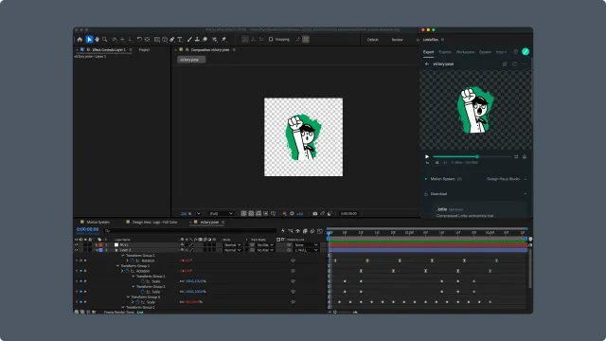
Task: Hide the NULL layer with eye icon
Action: click(x=76, y=244)
